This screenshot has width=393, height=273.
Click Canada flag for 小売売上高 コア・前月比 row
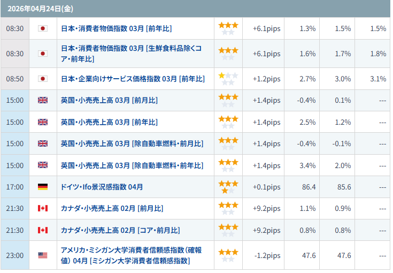point(43,230)
